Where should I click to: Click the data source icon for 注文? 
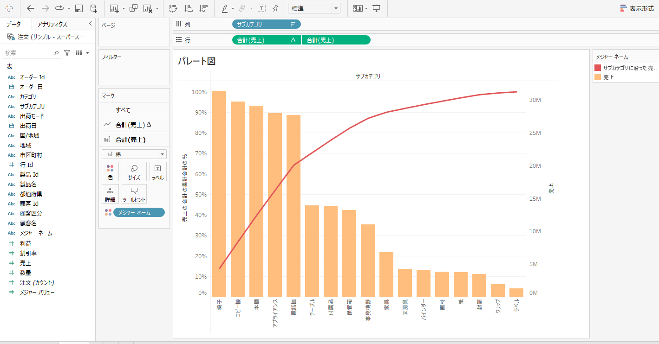[x=11, y=37]
